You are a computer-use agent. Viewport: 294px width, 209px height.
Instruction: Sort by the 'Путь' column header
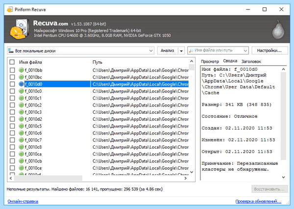(98, 62)
